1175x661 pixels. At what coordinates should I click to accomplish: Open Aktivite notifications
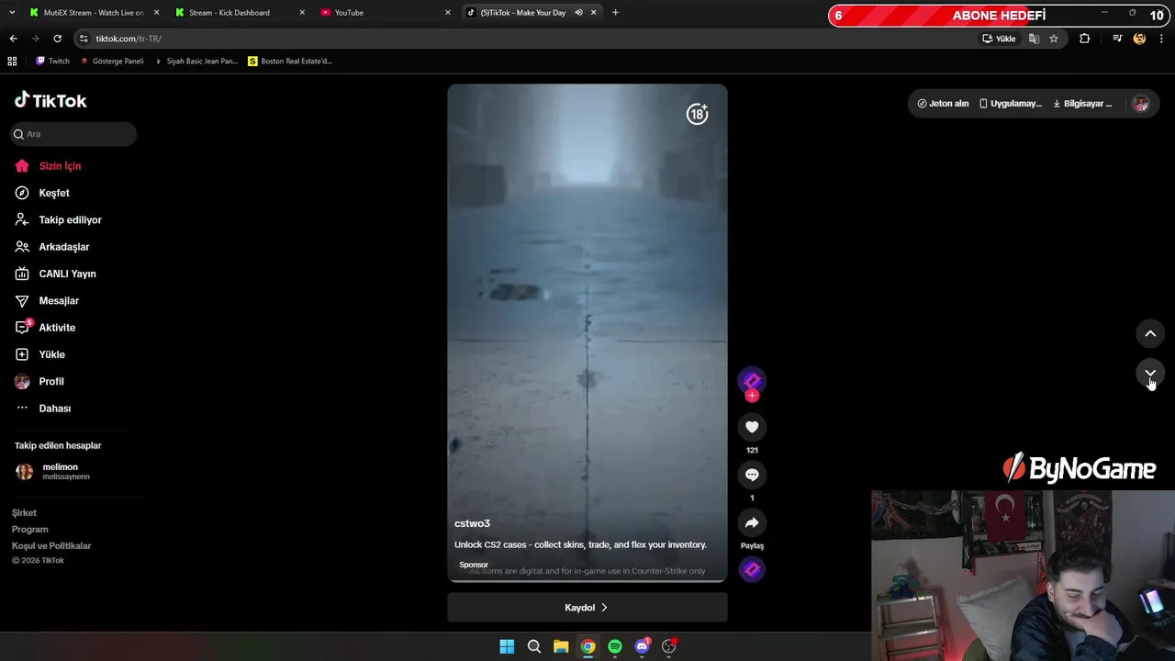[x=57, y=328]
